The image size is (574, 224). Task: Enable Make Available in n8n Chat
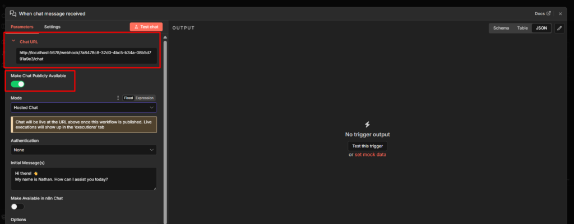point(17,207)
